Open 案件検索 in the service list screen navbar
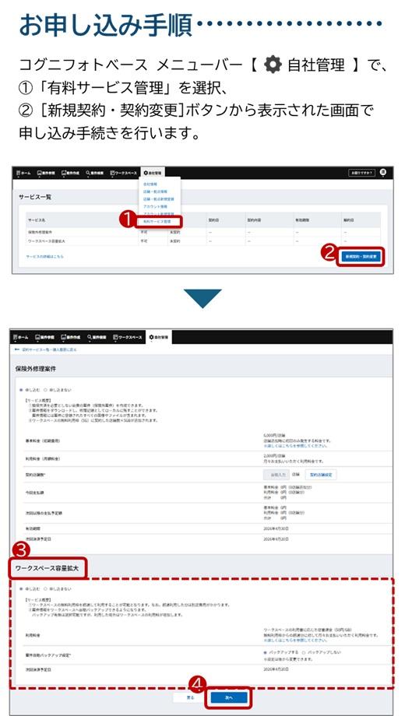405x716 pixels. coord(96,173)
